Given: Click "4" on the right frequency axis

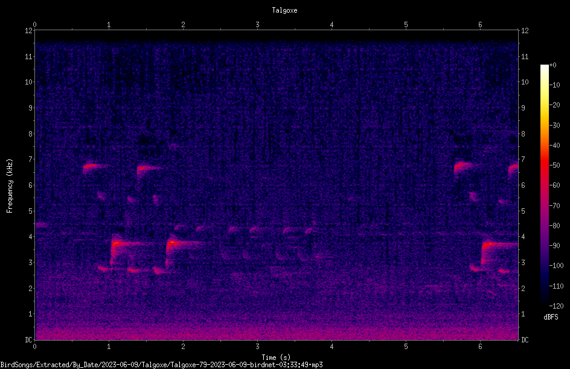Looking at the screenshot, I should tap(523, 237).
